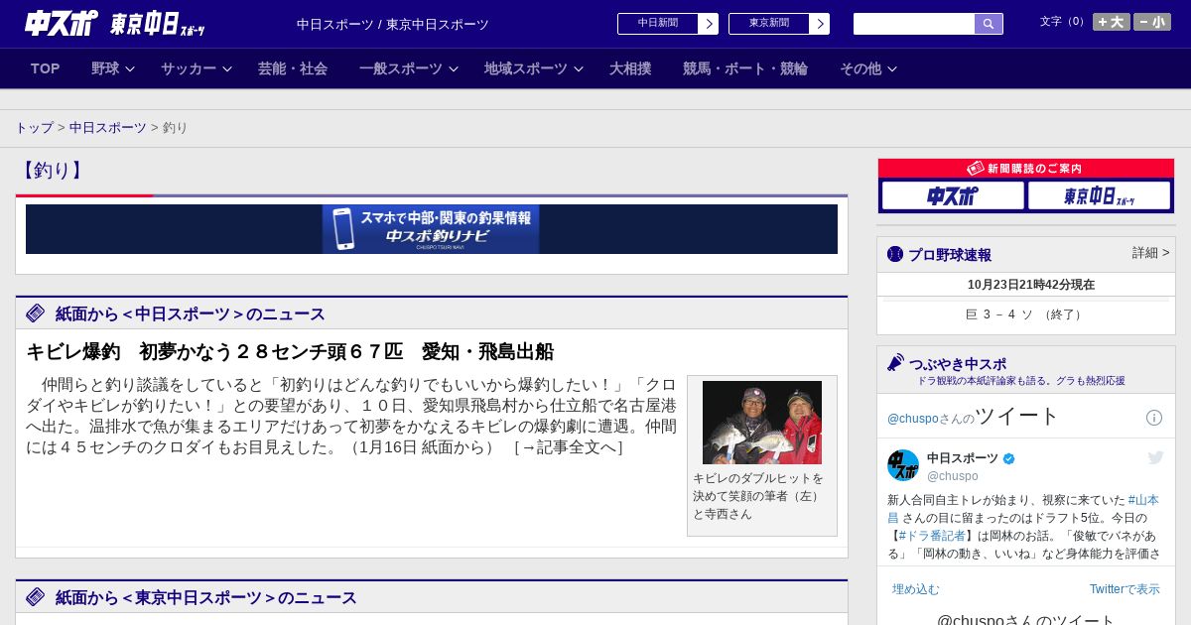This screenshot has height=625, width=1191.
Task: Click 新聞購読のご案内 banner heading
Action: pyautogui.click(x=1026, y=169)
